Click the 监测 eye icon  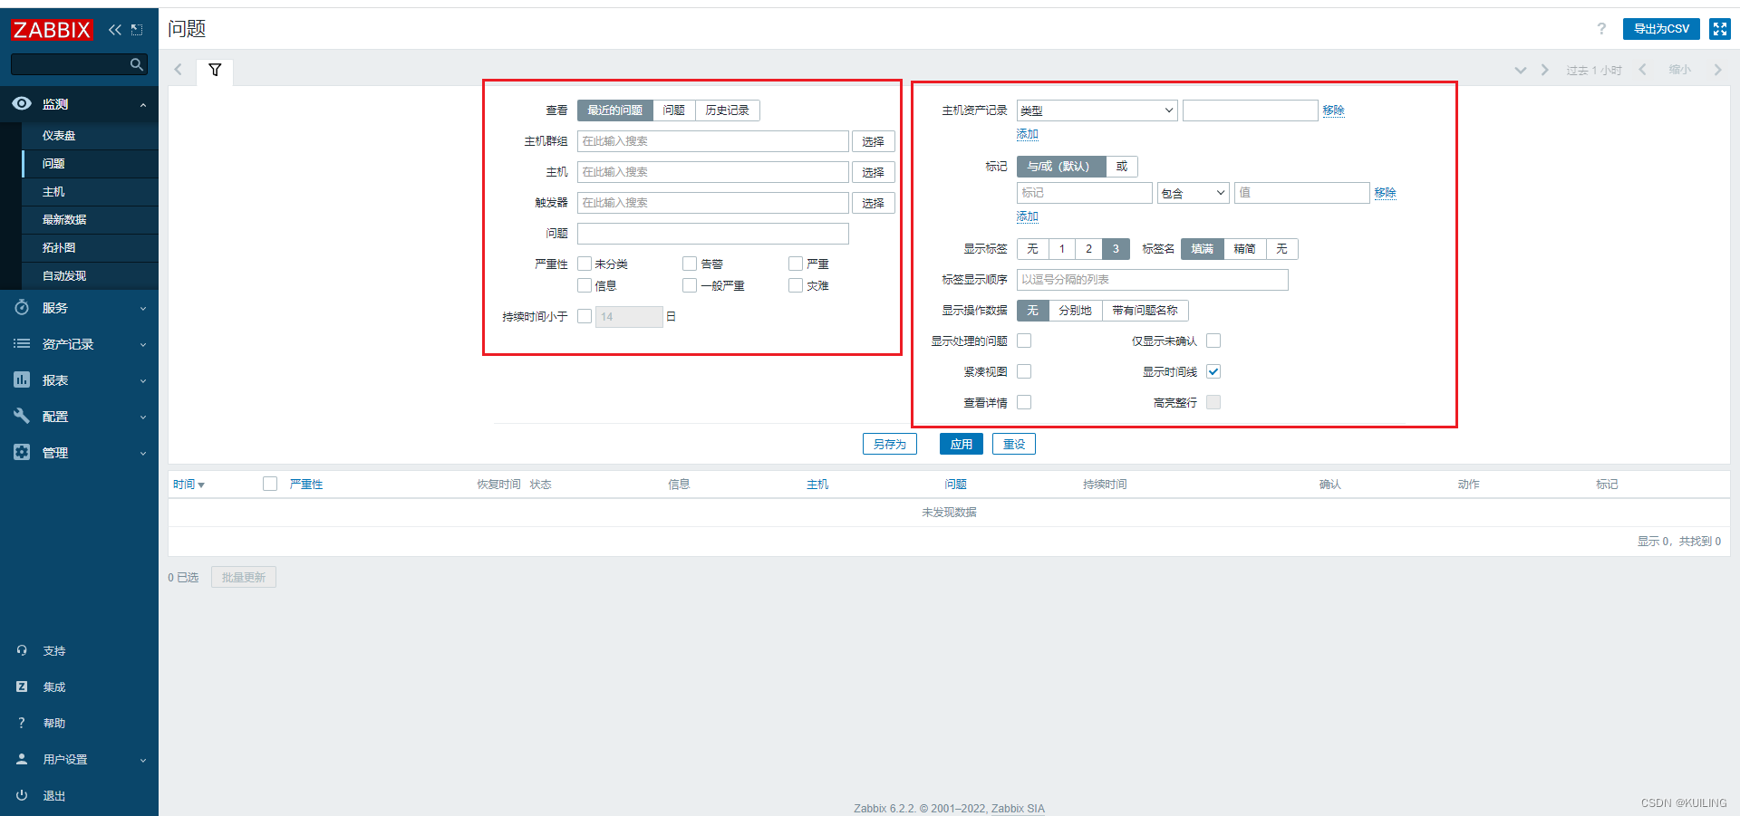click(x=22, y=104)
